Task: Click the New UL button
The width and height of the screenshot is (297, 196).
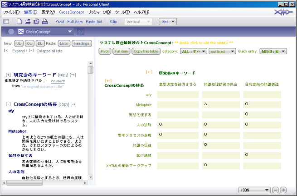Action: tap(19, 43)
